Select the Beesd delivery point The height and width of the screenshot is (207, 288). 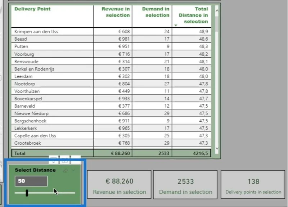click(21, 39)
